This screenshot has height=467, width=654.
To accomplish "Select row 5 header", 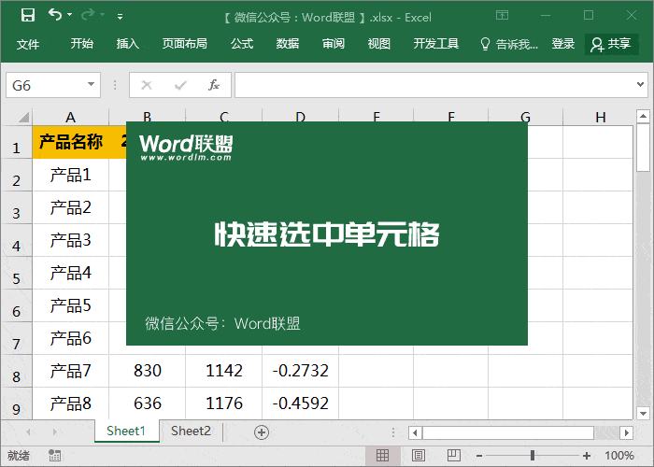I will click(16, 273).
